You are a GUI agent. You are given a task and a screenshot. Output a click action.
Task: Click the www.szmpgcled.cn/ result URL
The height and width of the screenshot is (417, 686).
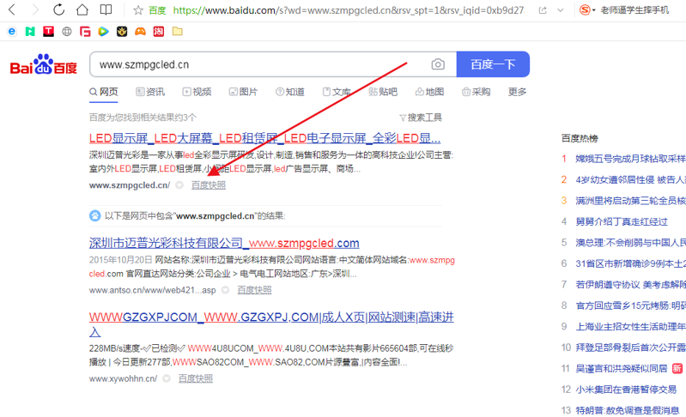[x=130, y=185]
